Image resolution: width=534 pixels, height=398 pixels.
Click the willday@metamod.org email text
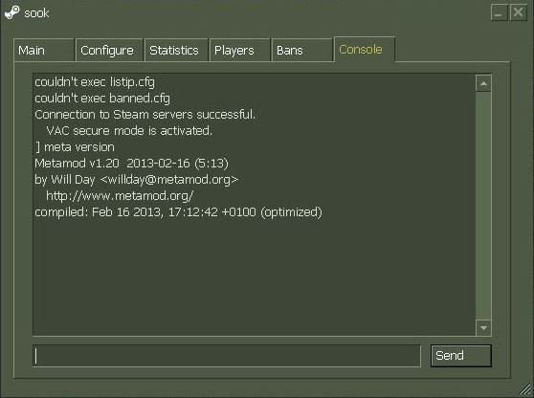169,180
